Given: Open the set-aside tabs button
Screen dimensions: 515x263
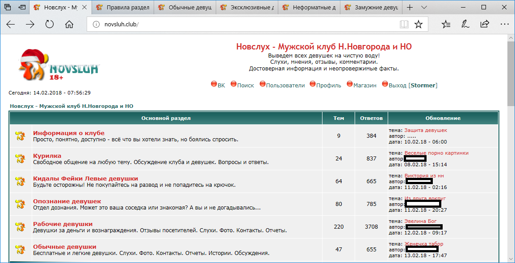Looking at the screenshot, I should (8, 8).
